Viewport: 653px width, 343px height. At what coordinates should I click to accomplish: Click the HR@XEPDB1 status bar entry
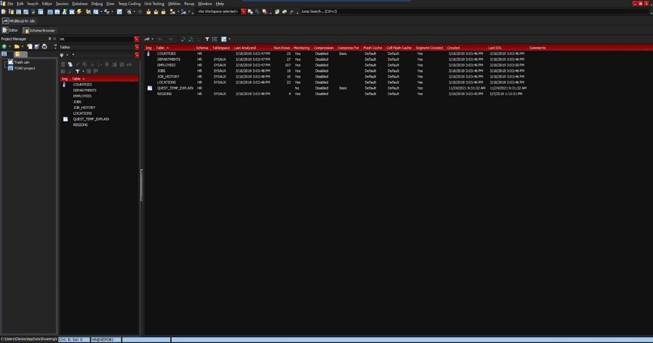click(106, 340)
